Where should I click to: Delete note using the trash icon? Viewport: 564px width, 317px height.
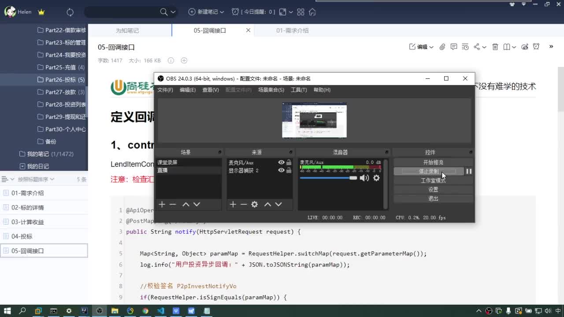495,47
